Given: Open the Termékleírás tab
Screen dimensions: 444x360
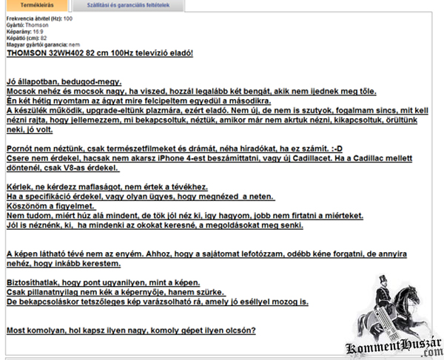Looking at the screenshot, I should tap(31, 5).
